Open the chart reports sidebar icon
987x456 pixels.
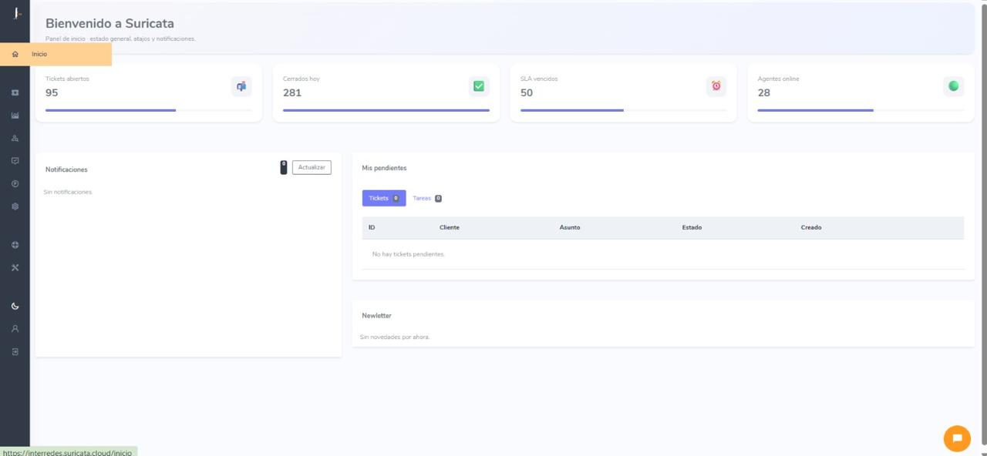pyautogui.click(x=15, y=116)
